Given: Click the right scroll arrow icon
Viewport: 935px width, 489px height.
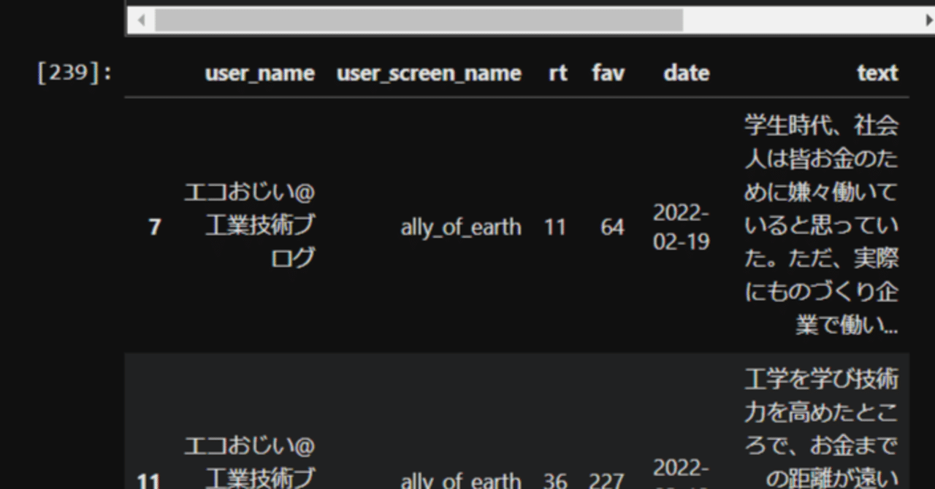Looking at the screenshot, I should (928, 20).
